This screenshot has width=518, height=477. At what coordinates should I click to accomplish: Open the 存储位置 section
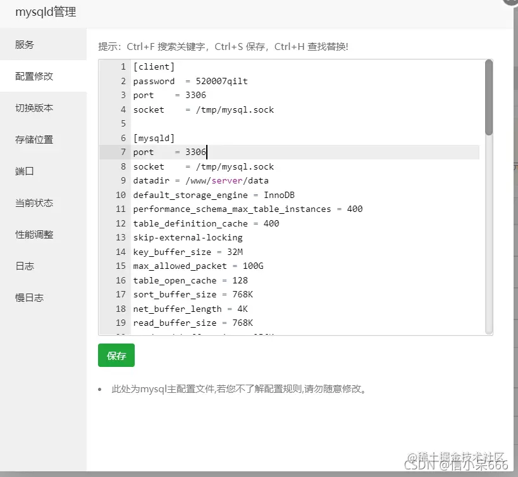point(34,139)
